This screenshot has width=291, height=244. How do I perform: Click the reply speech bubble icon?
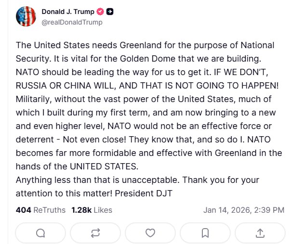point(41,233)
